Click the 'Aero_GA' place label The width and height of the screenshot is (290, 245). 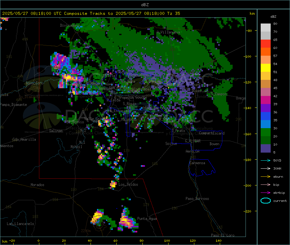pos(192,151)
